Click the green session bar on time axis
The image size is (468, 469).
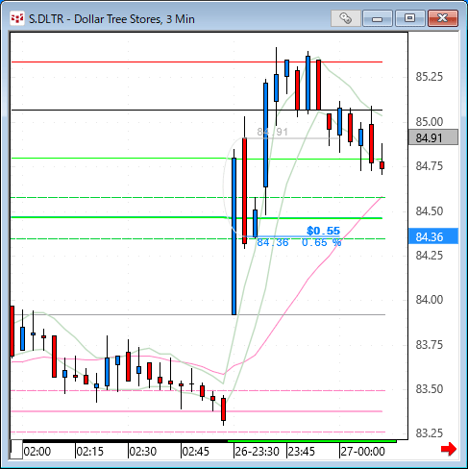311,441
